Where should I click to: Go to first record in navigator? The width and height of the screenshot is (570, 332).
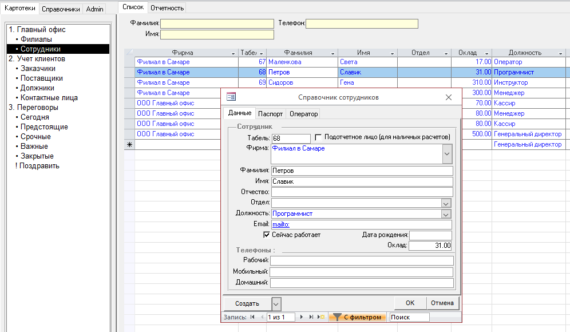[x=252, y=317]
